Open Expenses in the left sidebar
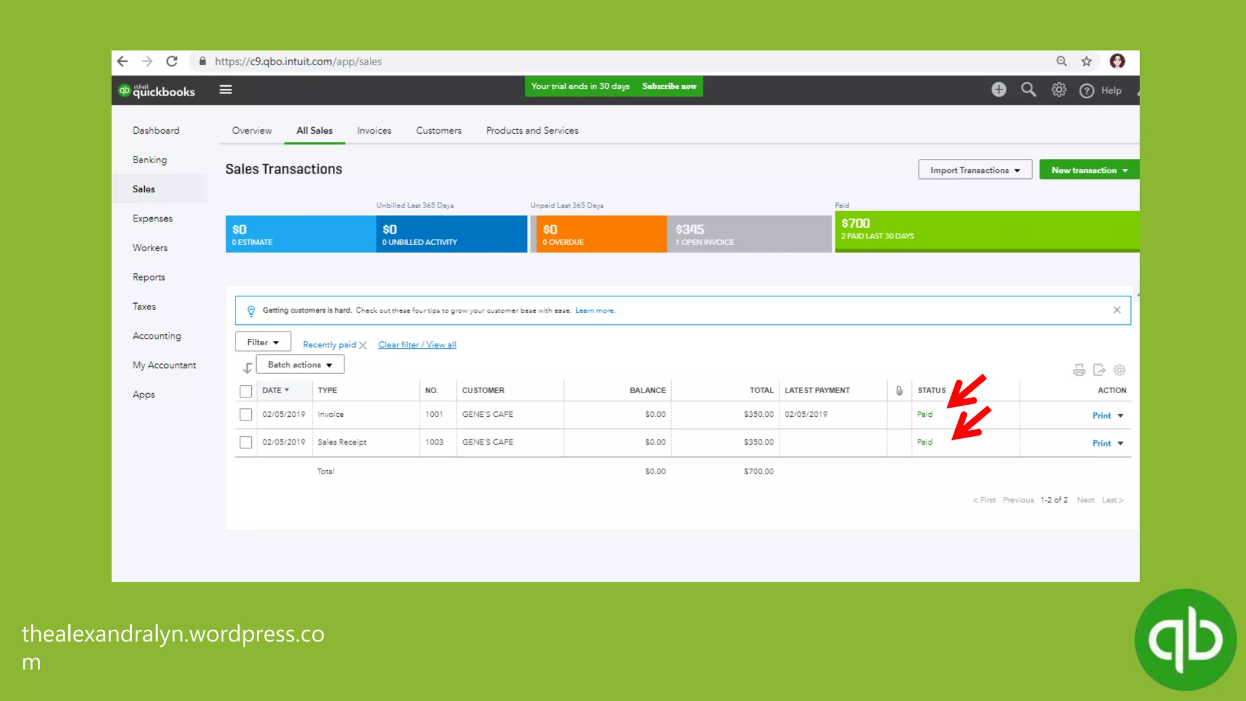 153,218
